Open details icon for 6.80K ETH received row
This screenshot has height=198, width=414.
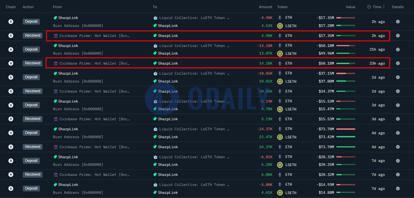click(x=398, y=175)
